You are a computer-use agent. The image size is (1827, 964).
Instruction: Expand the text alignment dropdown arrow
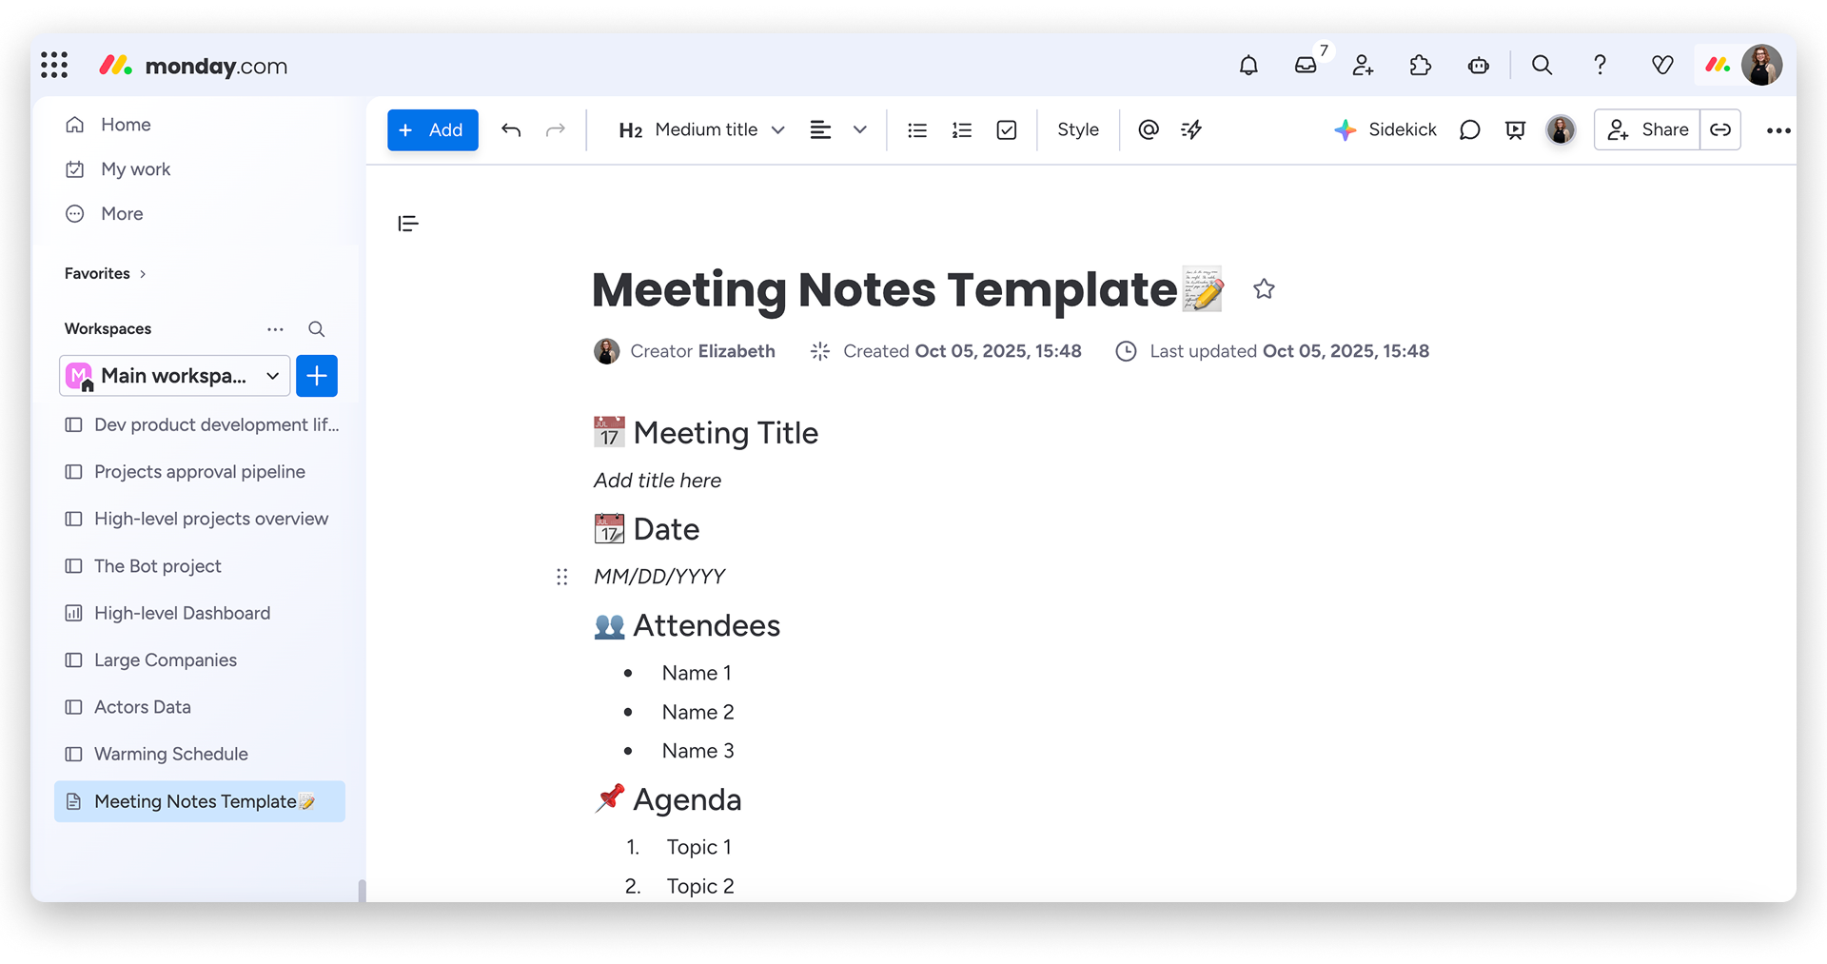click(860, 130)
